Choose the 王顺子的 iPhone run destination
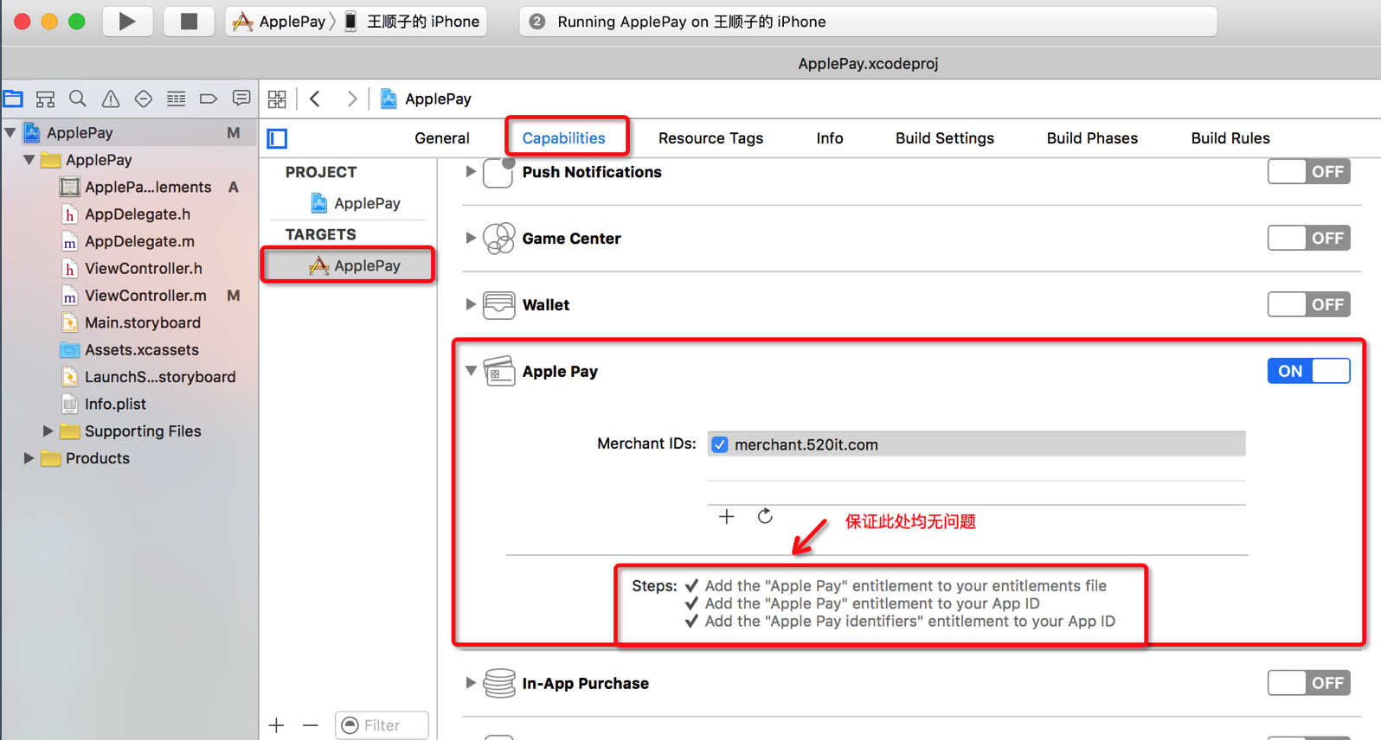The image size is (1381, 740). coord(412,22)
